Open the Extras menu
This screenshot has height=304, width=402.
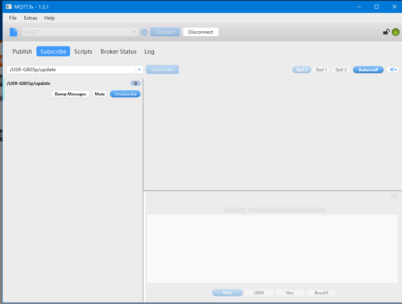[x=31, y=18]
